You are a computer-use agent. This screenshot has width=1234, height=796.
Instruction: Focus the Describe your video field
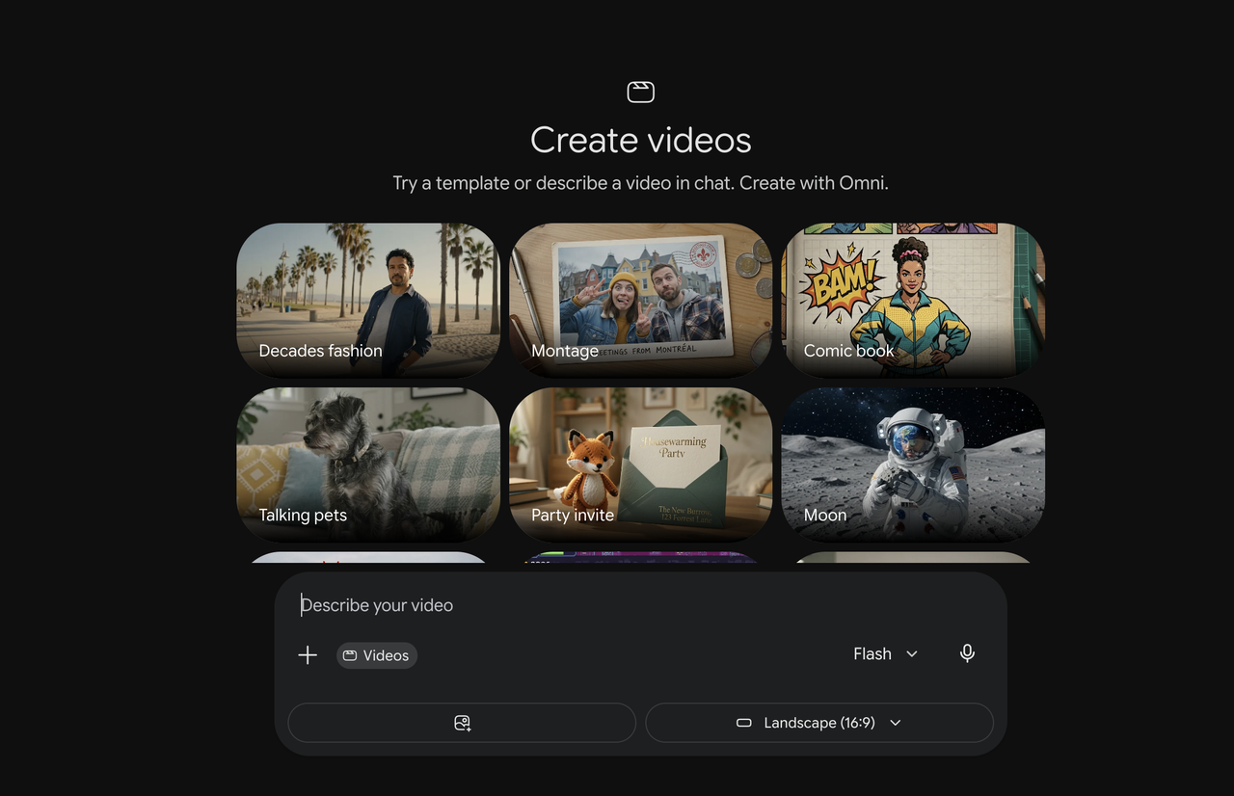coord(641,605)
